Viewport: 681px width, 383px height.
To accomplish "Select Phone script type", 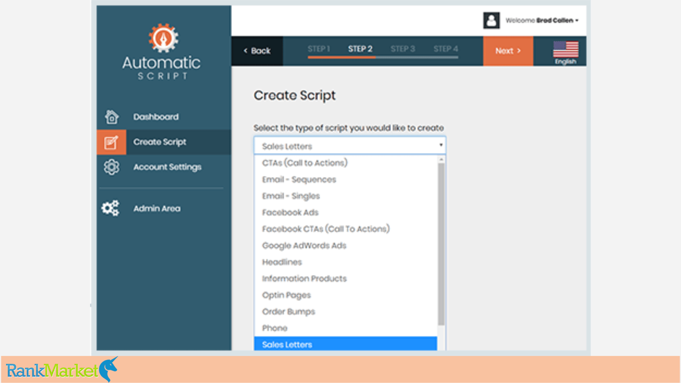I will click(x=345, y=328).
